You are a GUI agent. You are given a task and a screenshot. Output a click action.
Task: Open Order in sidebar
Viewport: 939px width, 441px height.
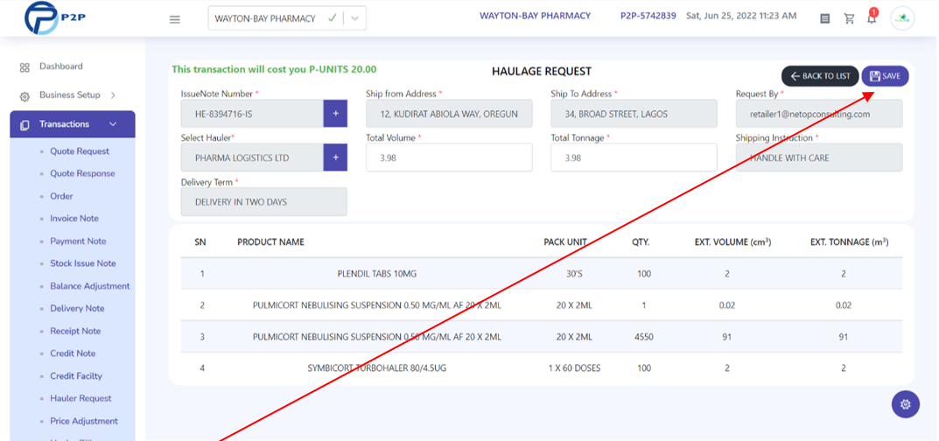(61, 196)
